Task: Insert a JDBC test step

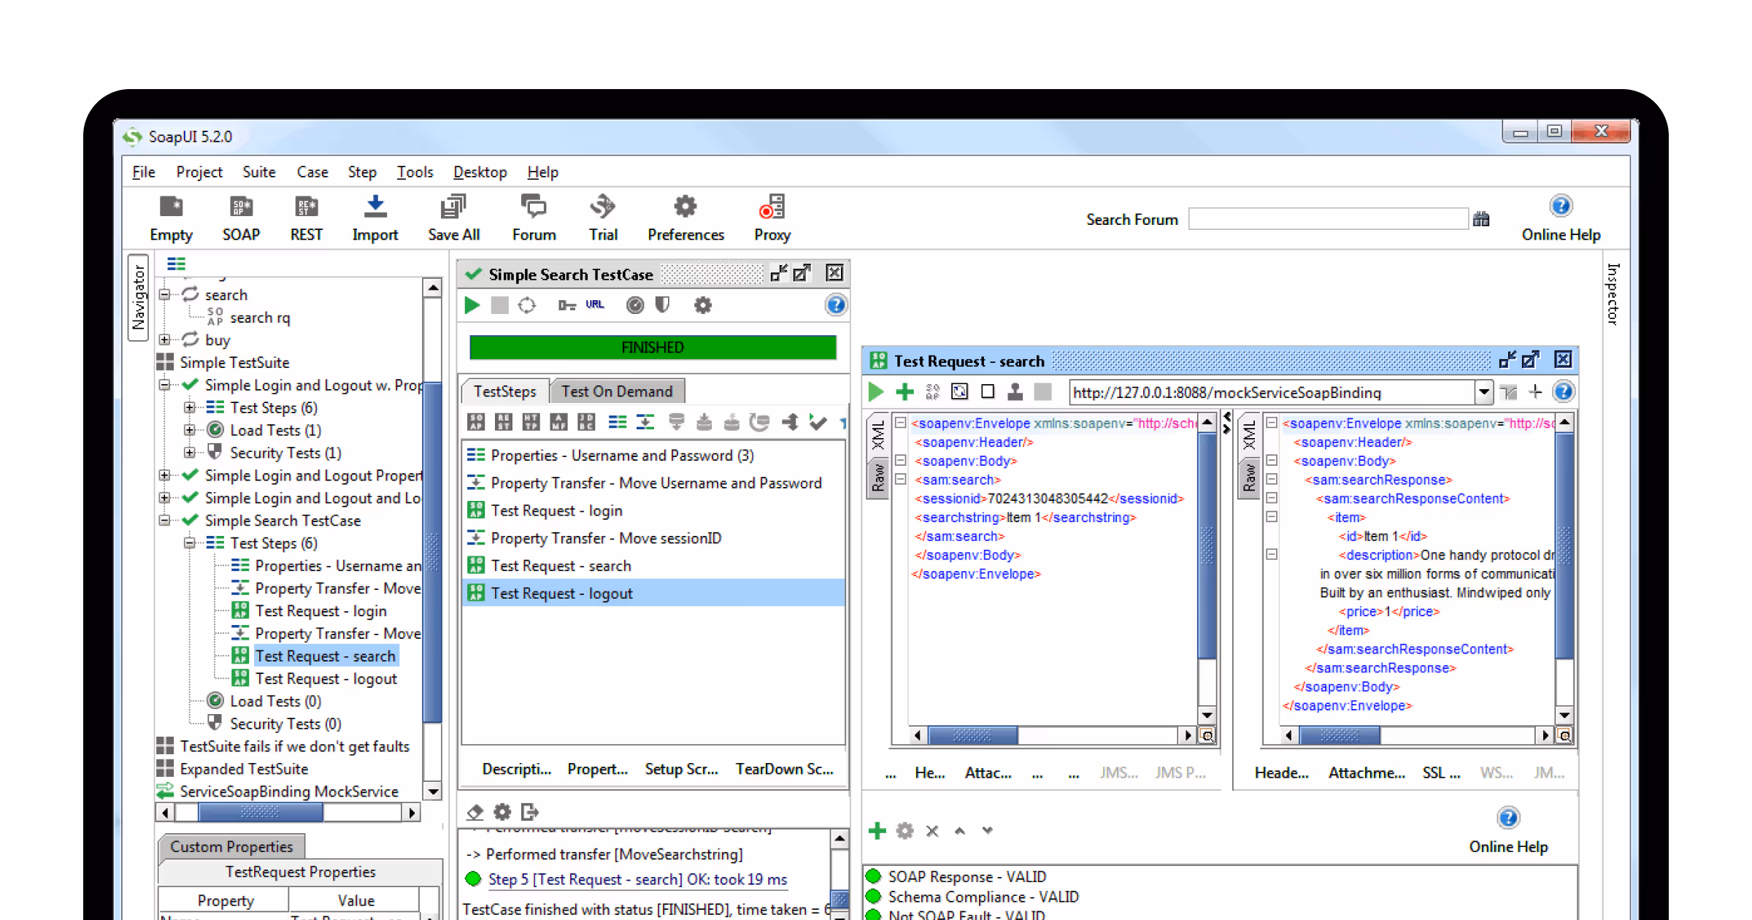Action: click(585, 422)
